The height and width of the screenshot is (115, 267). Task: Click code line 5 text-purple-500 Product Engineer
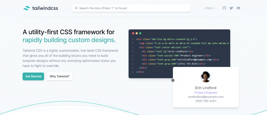point(176,55)
